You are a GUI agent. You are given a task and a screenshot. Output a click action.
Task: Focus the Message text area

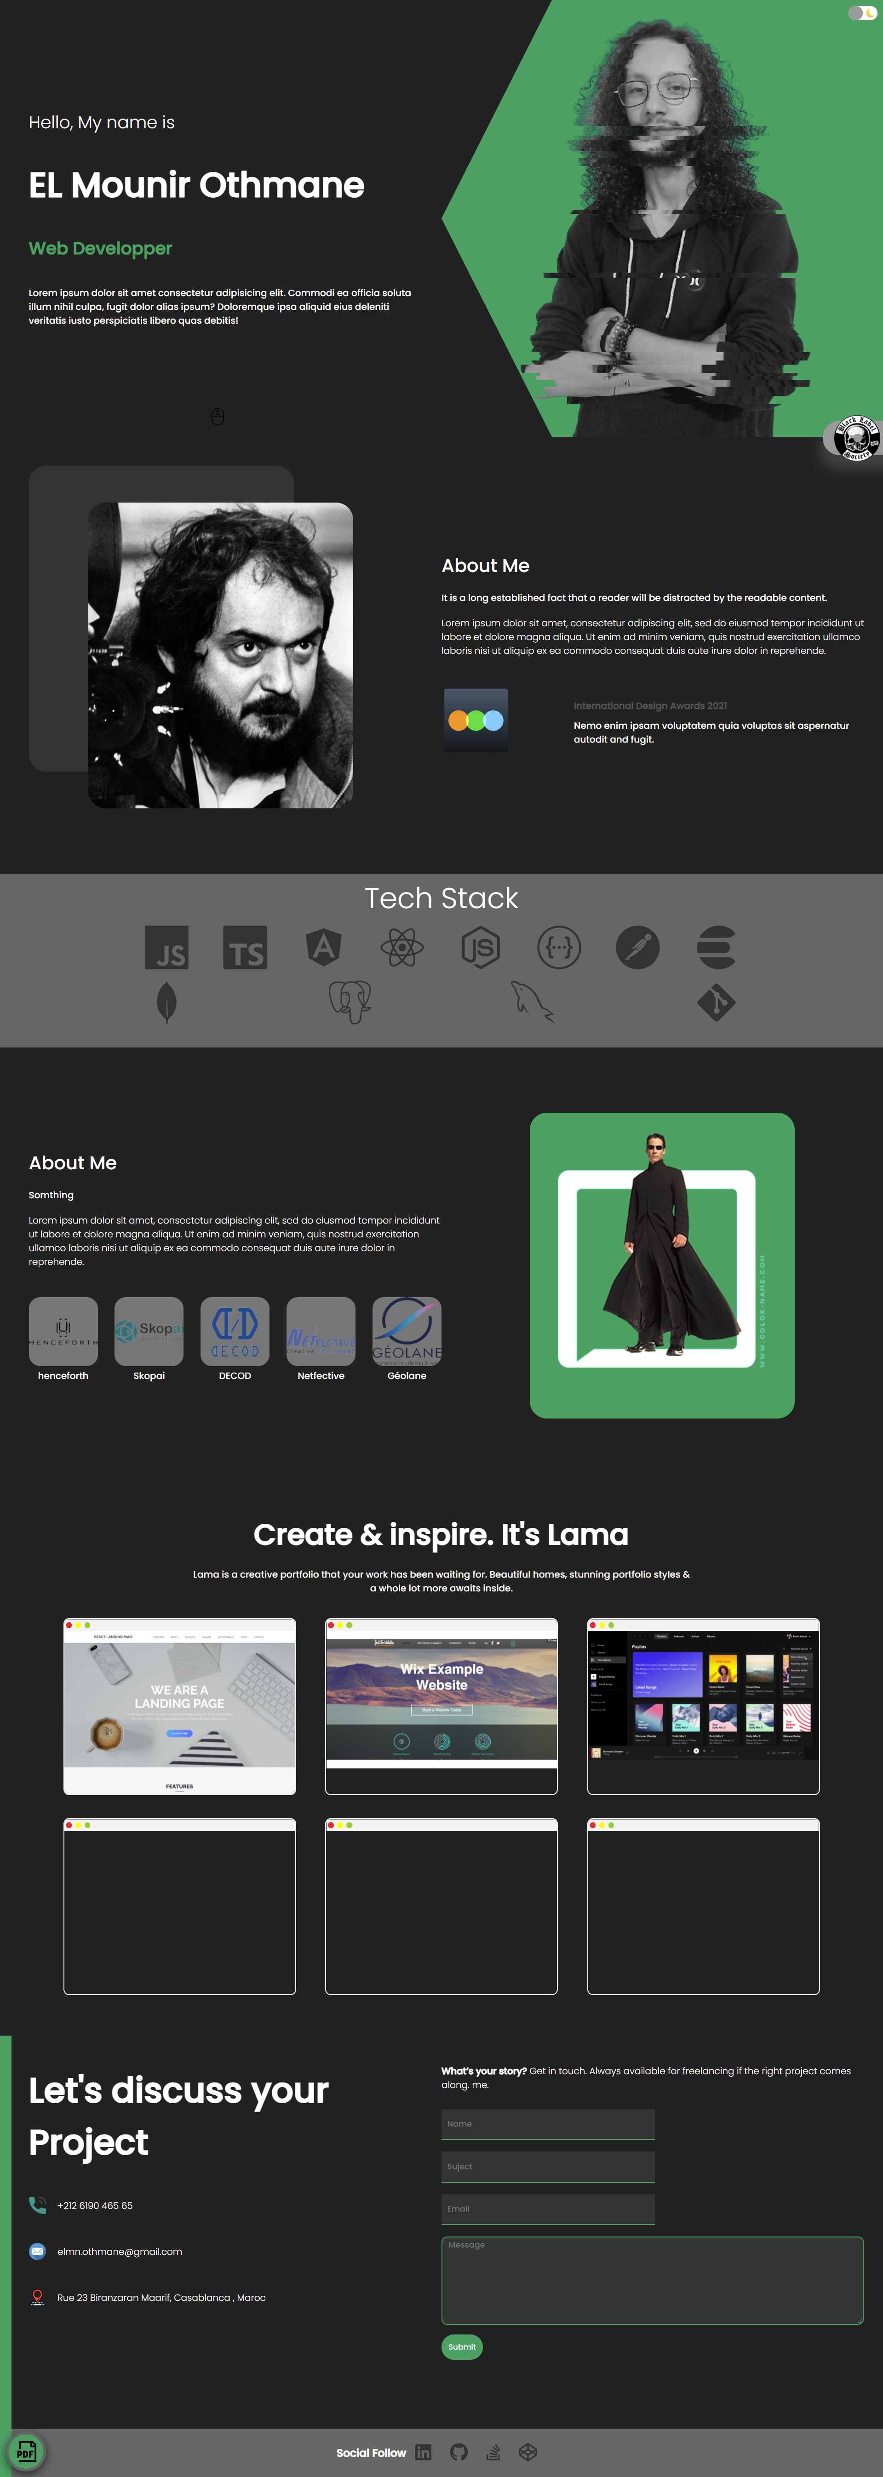coord(652,2281)
